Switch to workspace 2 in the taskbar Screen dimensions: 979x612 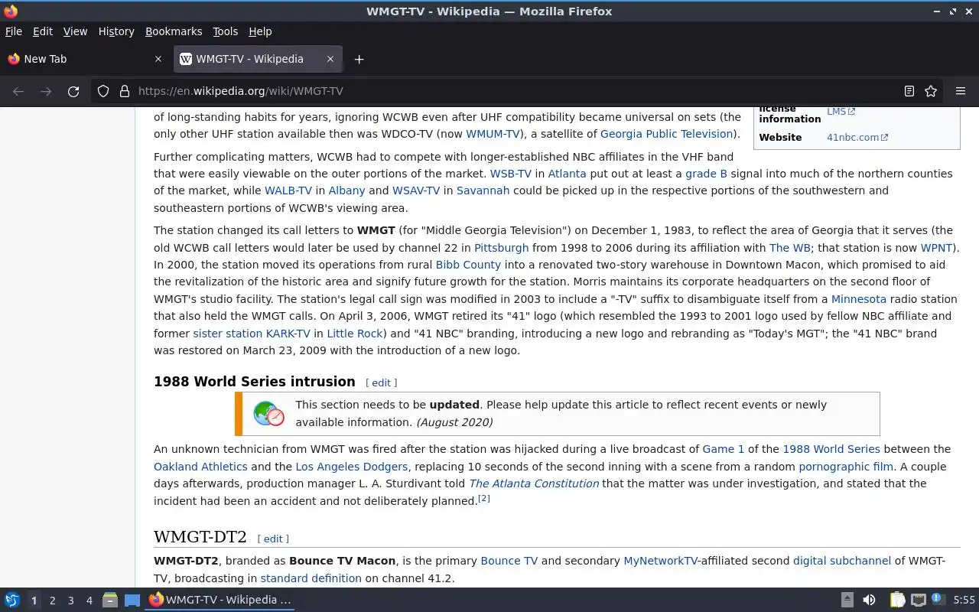pyautogui.click(x=52, y=601)
